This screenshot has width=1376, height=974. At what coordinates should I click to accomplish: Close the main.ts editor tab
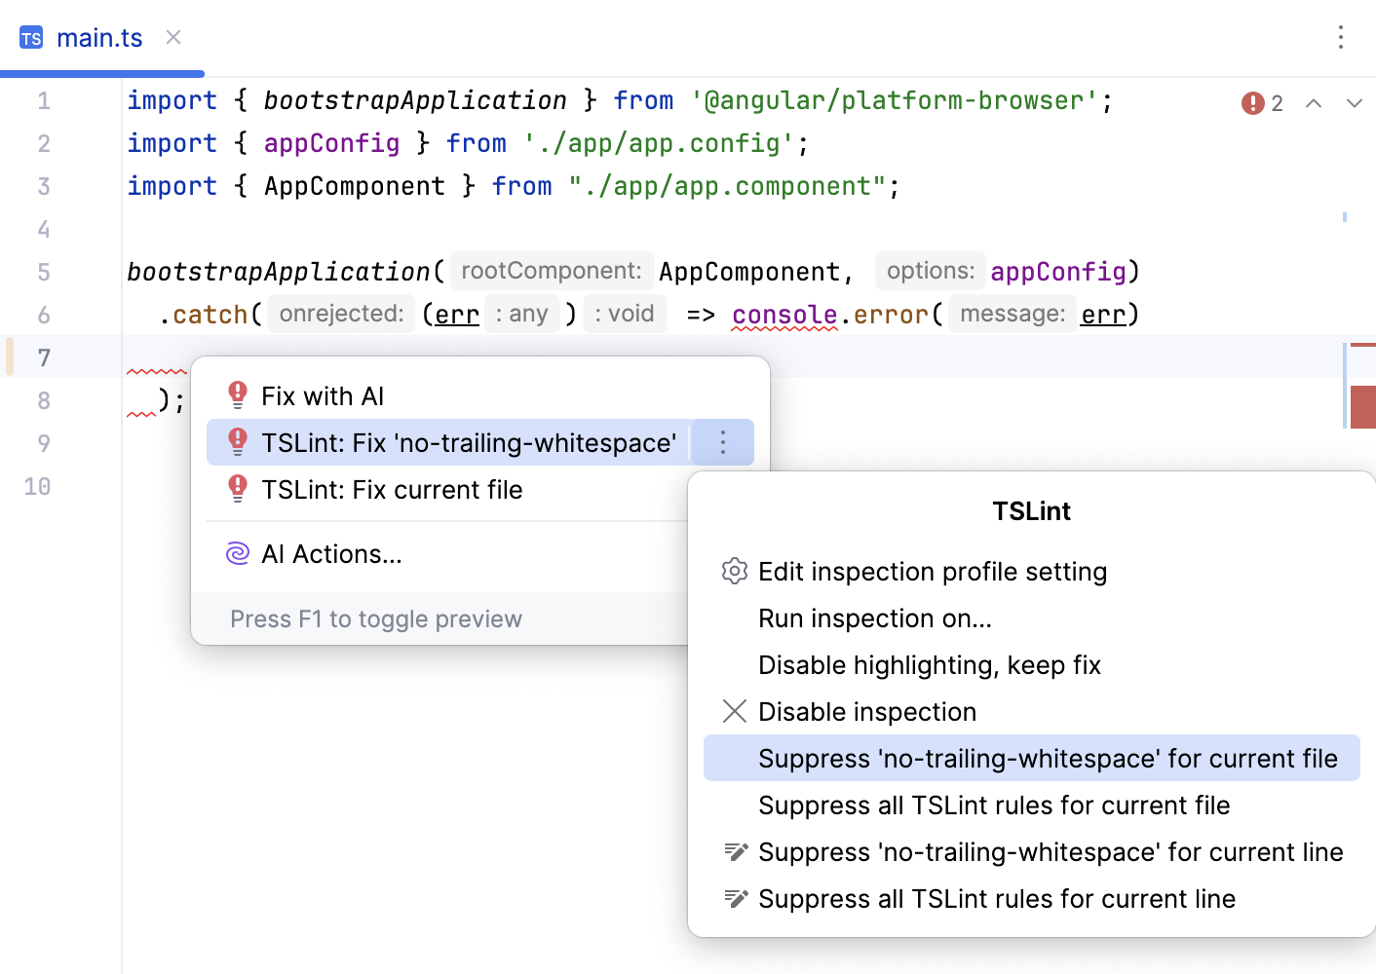click(x=172, y=37)
